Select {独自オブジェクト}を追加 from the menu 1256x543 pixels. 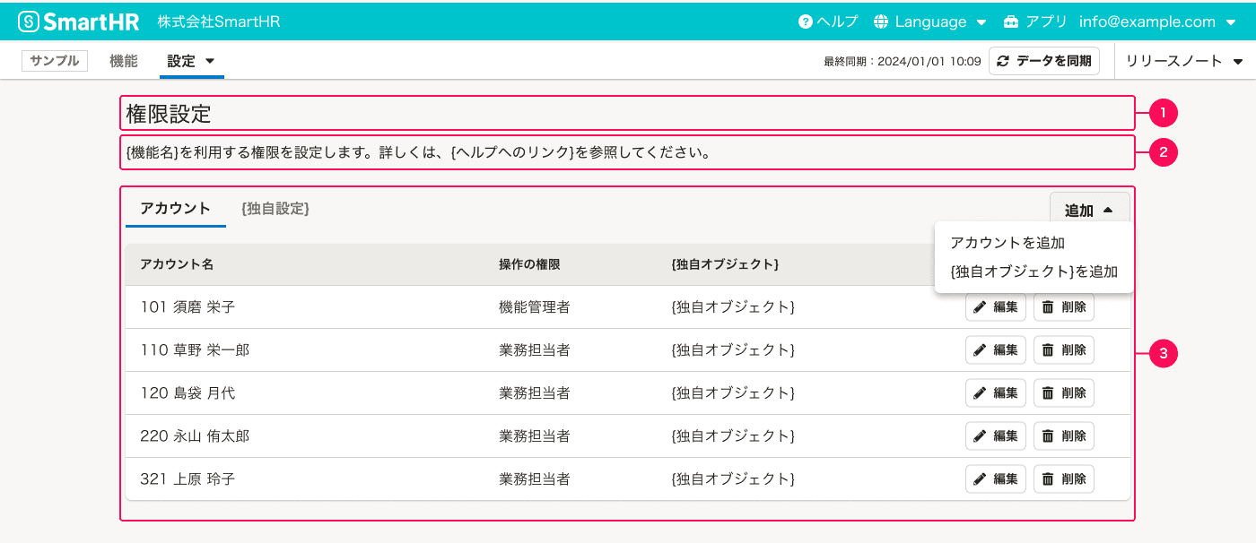pos(1034,271)
